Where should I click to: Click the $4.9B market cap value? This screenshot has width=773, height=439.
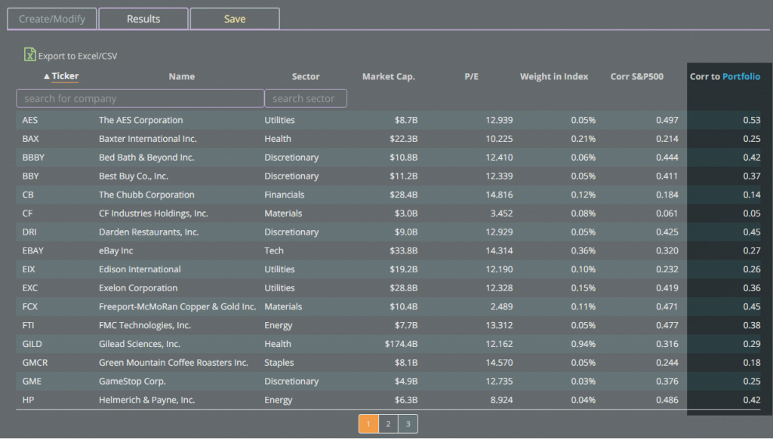(405, 382)
